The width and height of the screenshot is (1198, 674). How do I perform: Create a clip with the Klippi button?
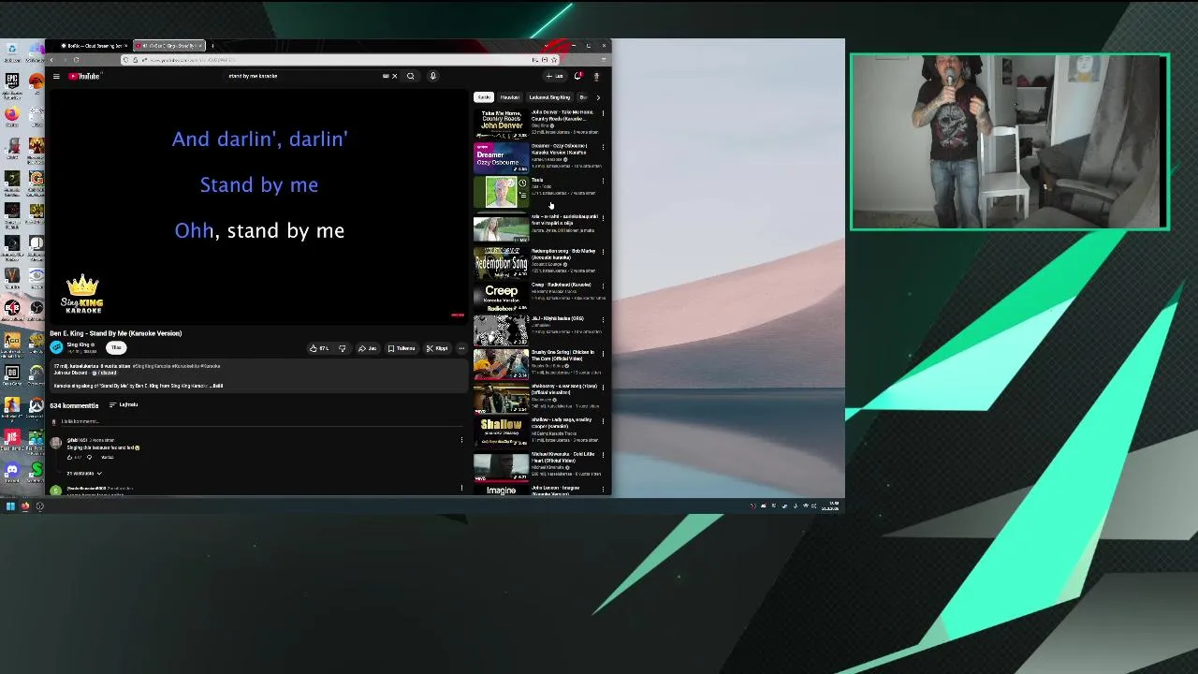pyautogui.click(x=437, y=348)
